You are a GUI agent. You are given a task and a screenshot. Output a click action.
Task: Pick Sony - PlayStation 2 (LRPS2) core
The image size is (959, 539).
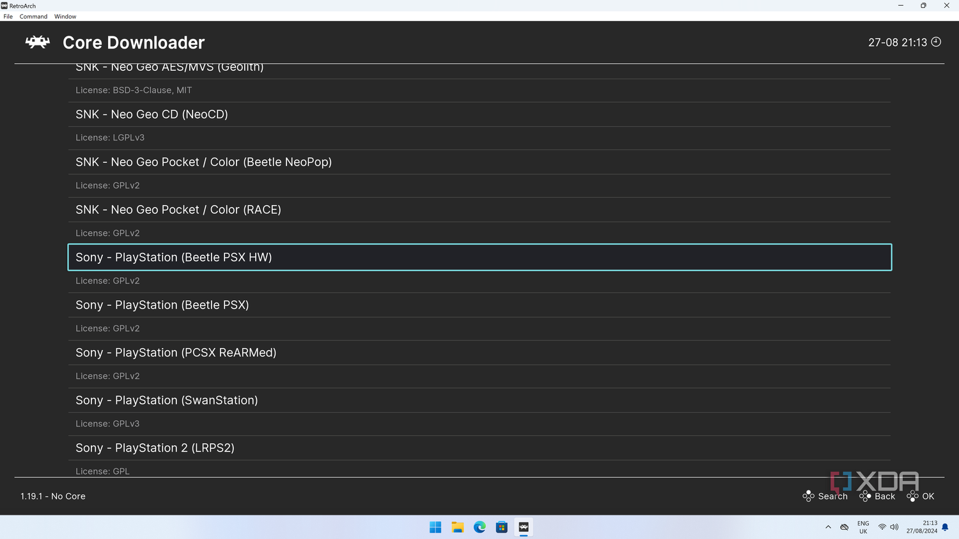479,448
